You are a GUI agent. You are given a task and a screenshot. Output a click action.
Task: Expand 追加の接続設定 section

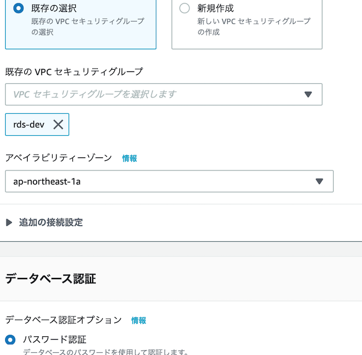[x=9, y=223]
